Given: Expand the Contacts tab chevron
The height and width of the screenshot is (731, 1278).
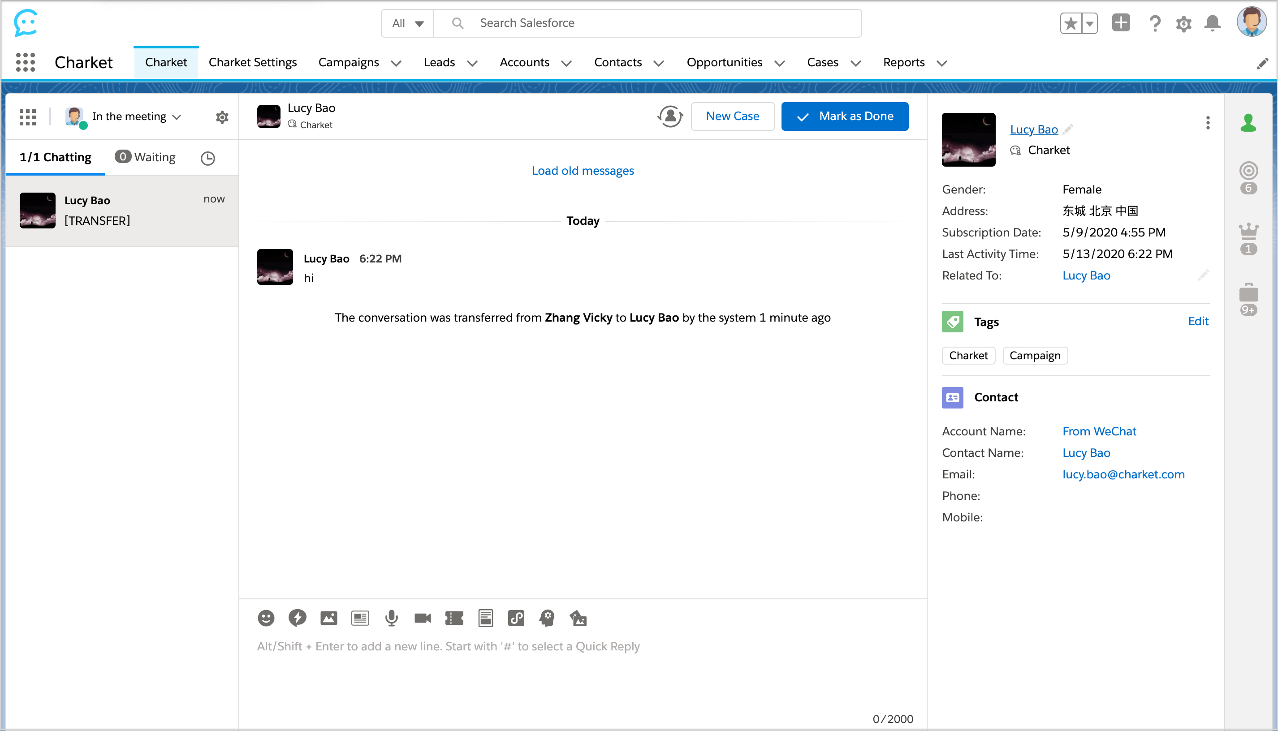Looking at the screenshot, I should tap(659, 63).
